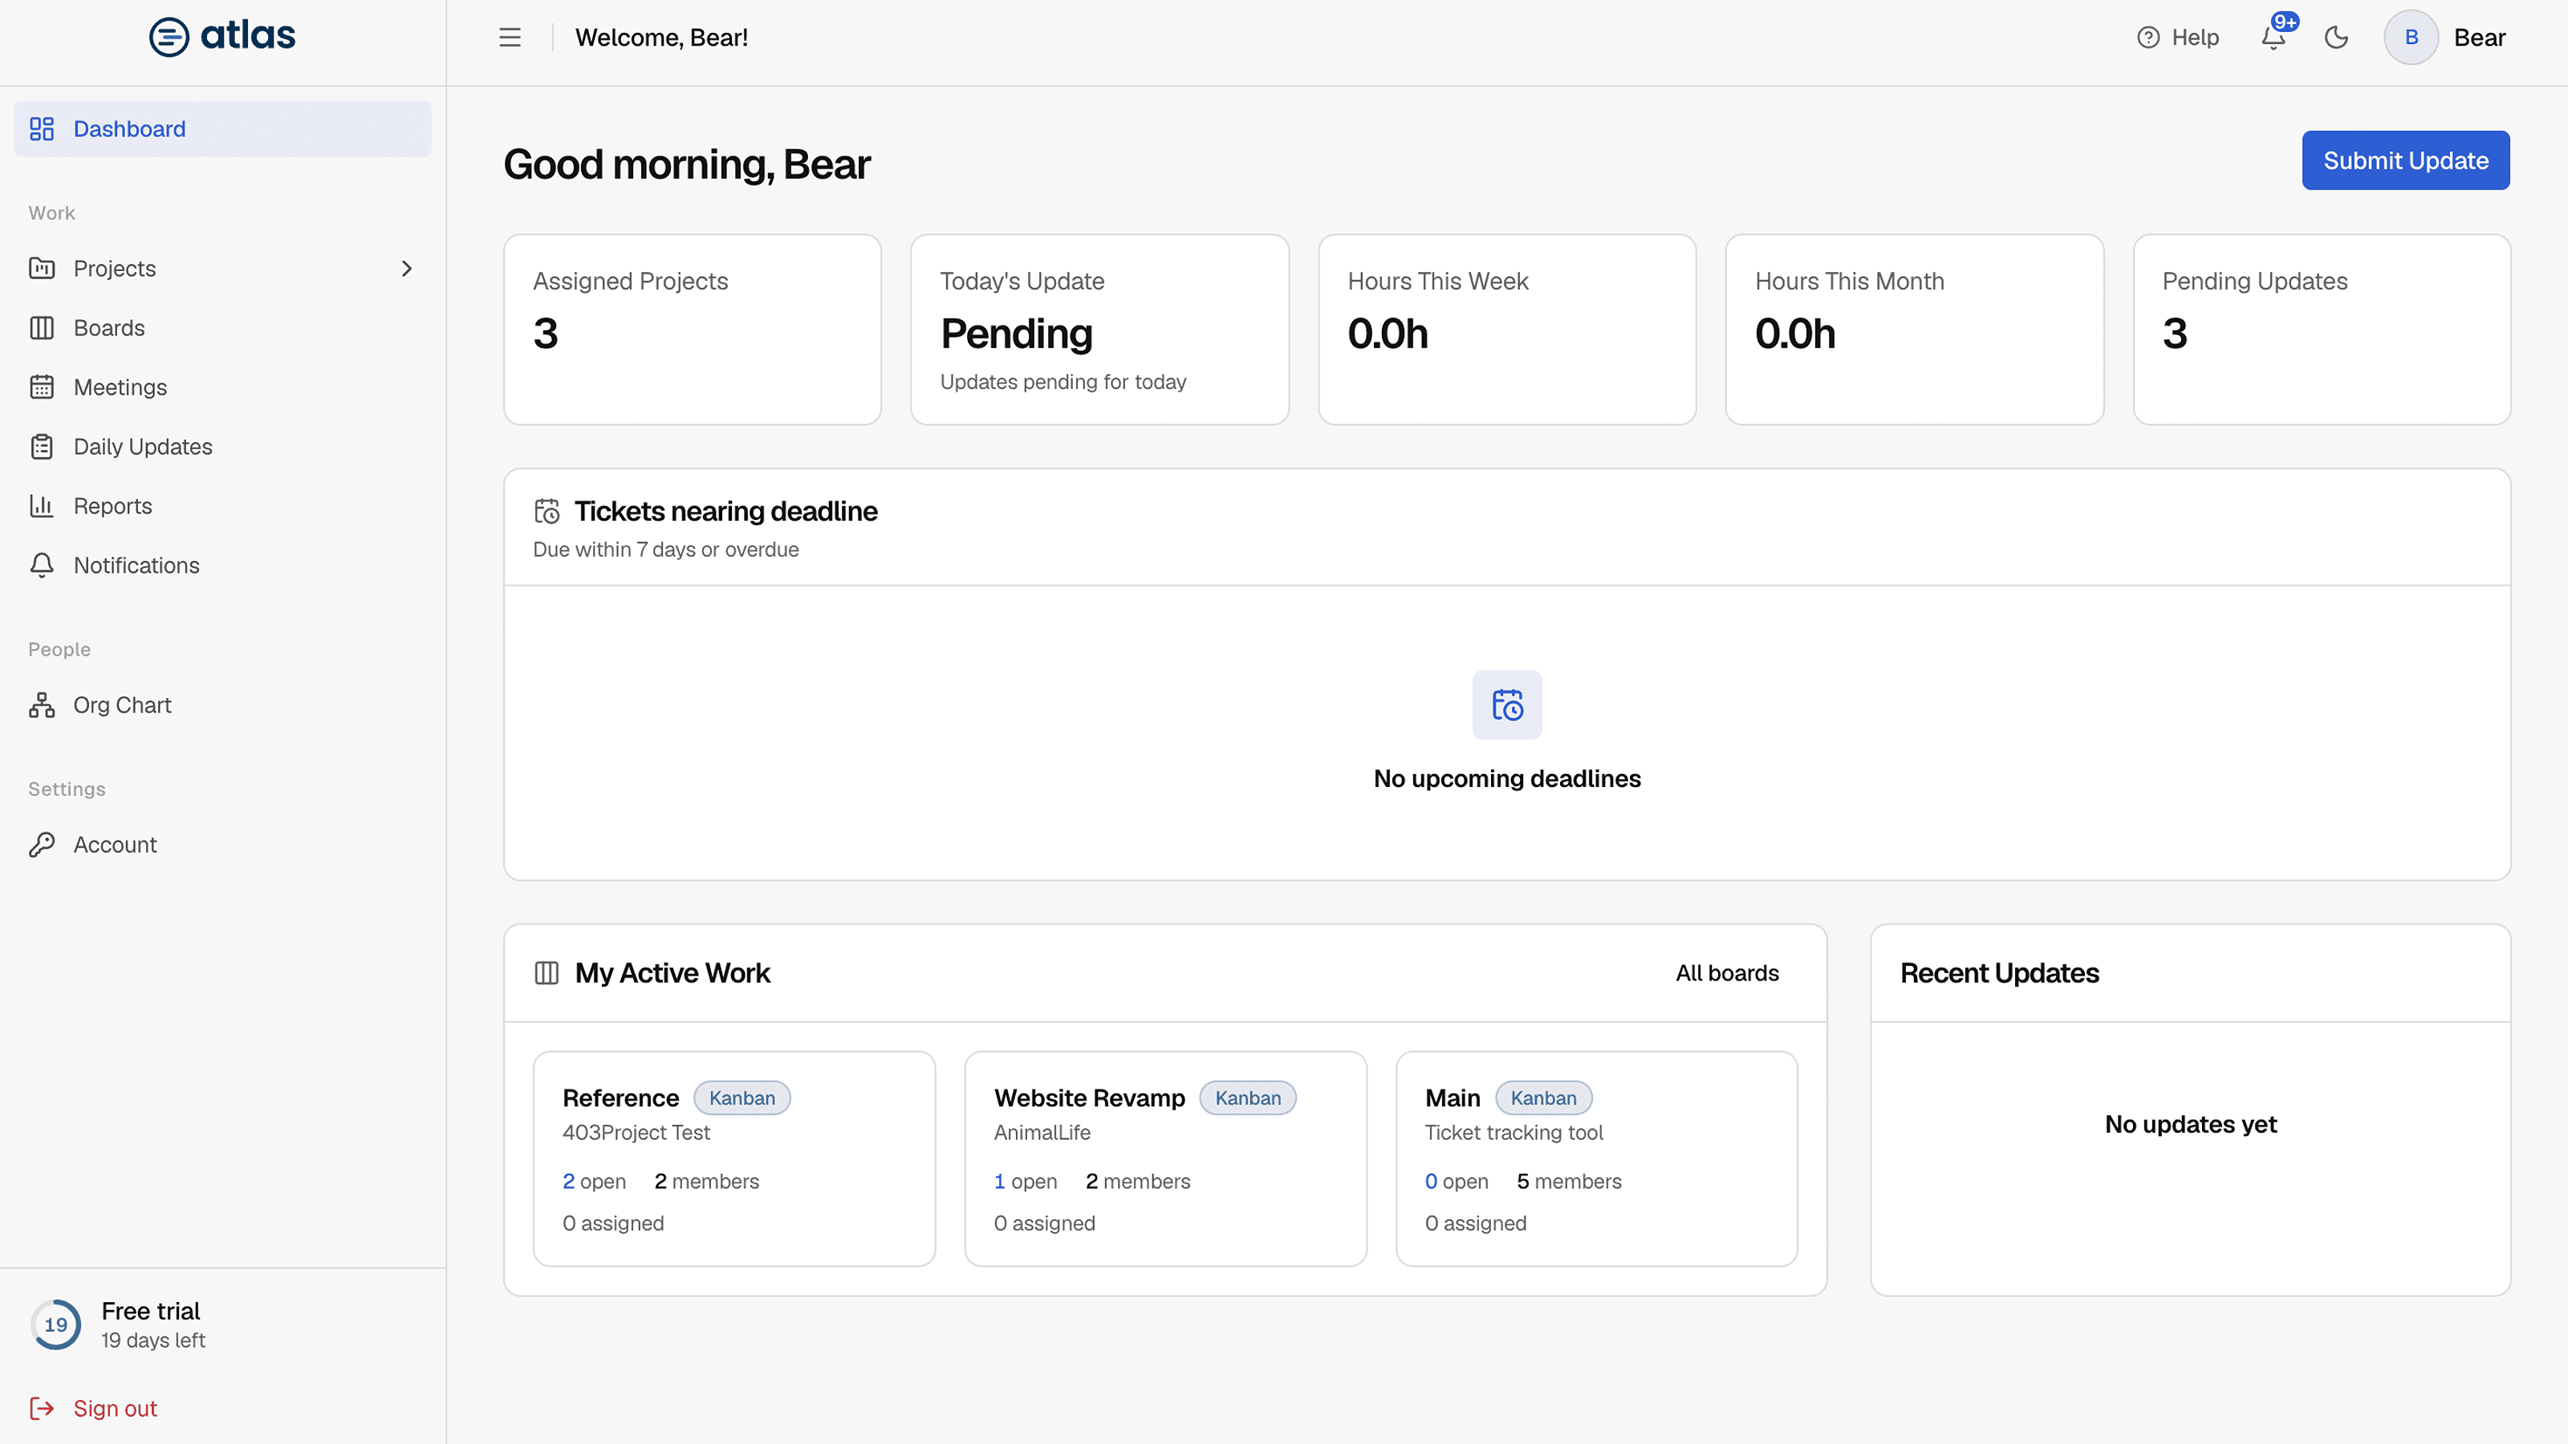Click the Pending Updates stat card

(2322, 330)
